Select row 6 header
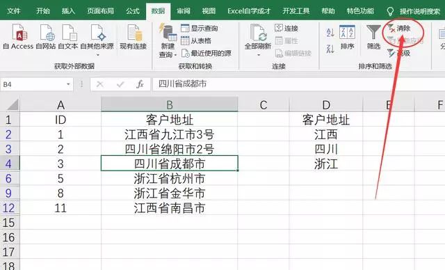Image resolution: width=445 pixels, height=270 pixels. click(10, 178)
